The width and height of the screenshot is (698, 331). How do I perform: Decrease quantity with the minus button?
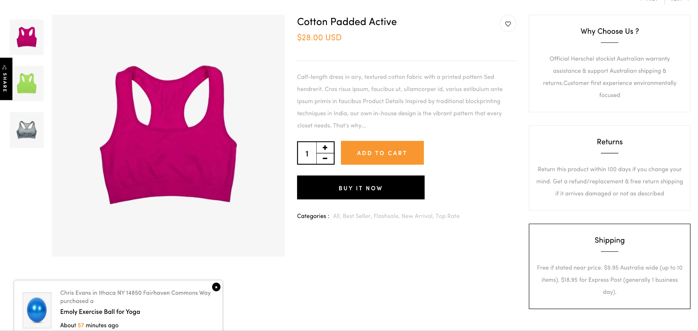point(325,159)
